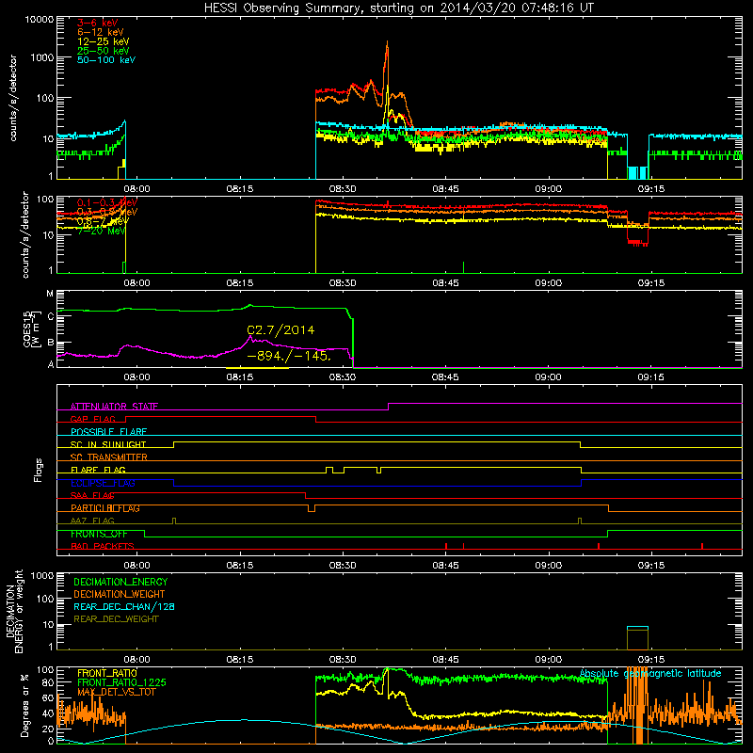Viewport: 753px width, 753px height.
Task: Click the orange 0.3-0.8 MeV legend label
Action: click(x=107, y=211)
